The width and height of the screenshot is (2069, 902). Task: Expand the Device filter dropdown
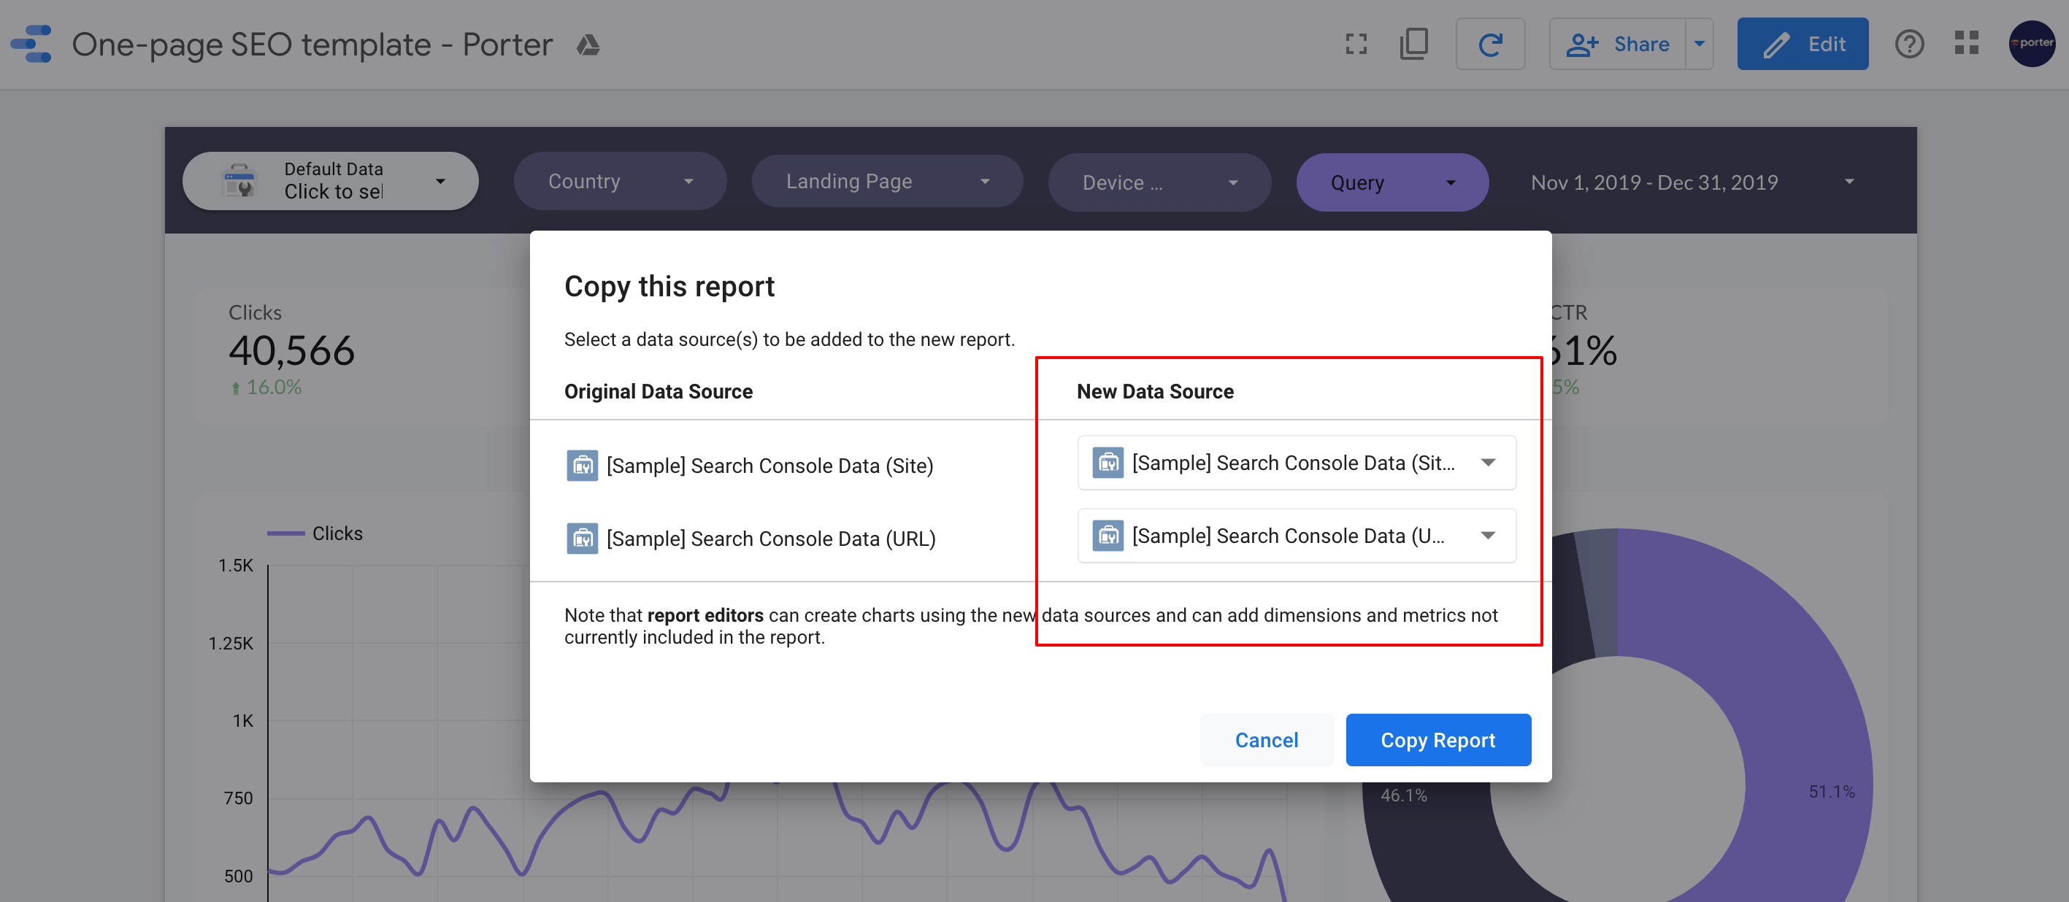pyautogui.click(x=1159, y=182)
